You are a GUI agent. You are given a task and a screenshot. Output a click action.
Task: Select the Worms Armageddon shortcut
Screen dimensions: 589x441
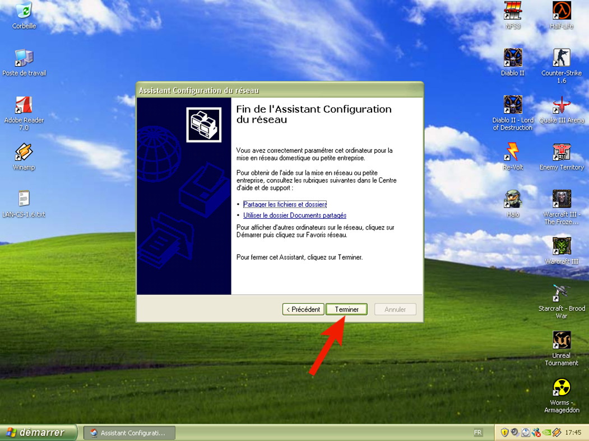coord(561,387)
